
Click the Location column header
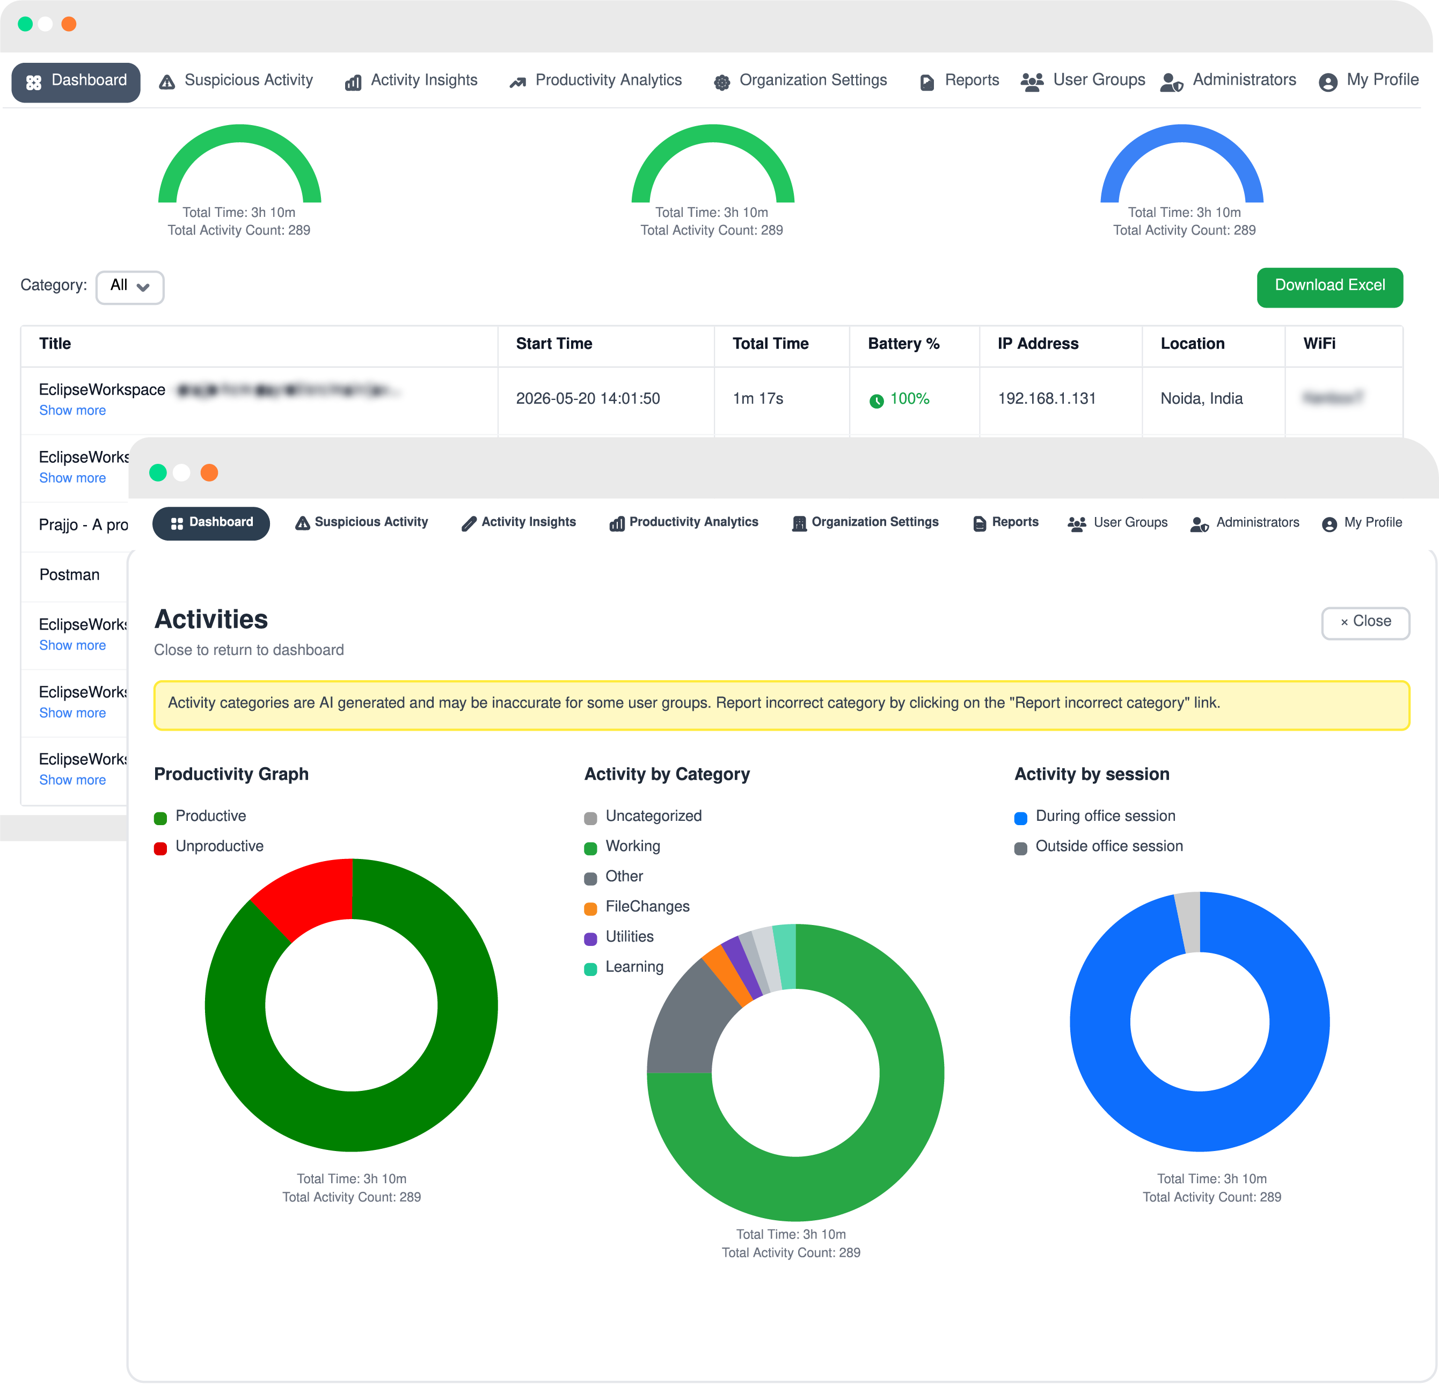tap(1192, 344)
